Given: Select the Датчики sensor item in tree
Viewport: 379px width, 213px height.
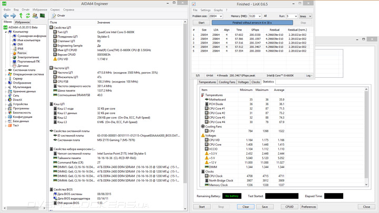Looking at the screenshot, I should tap(23, 66).
